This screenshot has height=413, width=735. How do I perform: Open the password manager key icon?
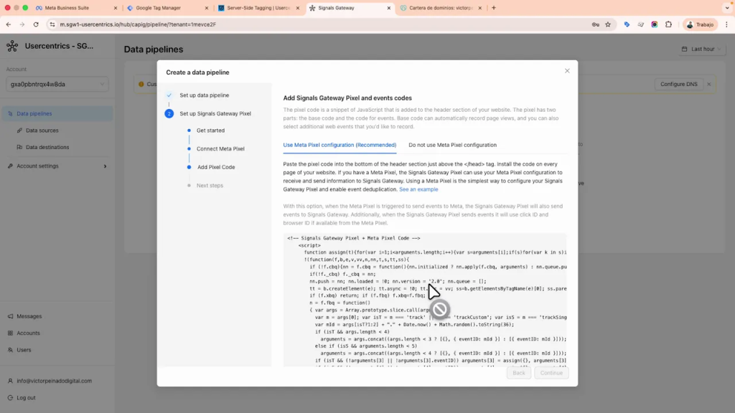[x=595, y=24]
